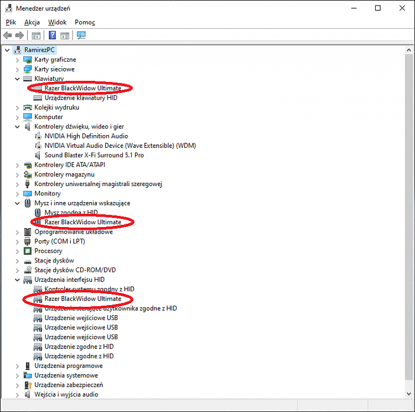Image resolution: width=415 pixels, height=412 pixels.
Task: Click the Oprogramowanie układowe chip icon
Action: pyautogui.click(x=28, y=232)
